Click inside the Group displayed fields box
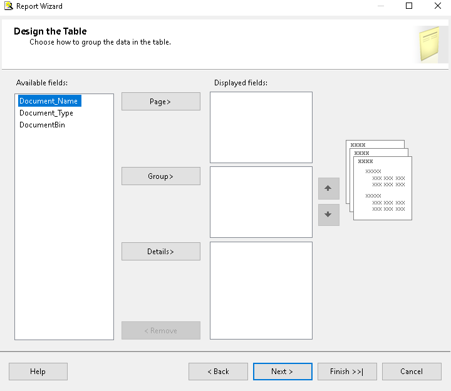Viewport: 451px width, 391px height. pos(261,202)
